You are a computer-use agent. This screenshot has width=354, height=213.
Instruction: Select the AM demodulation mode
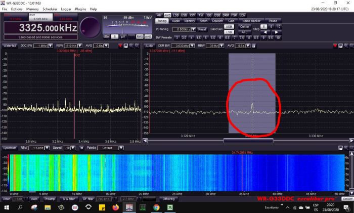point(159,15)
